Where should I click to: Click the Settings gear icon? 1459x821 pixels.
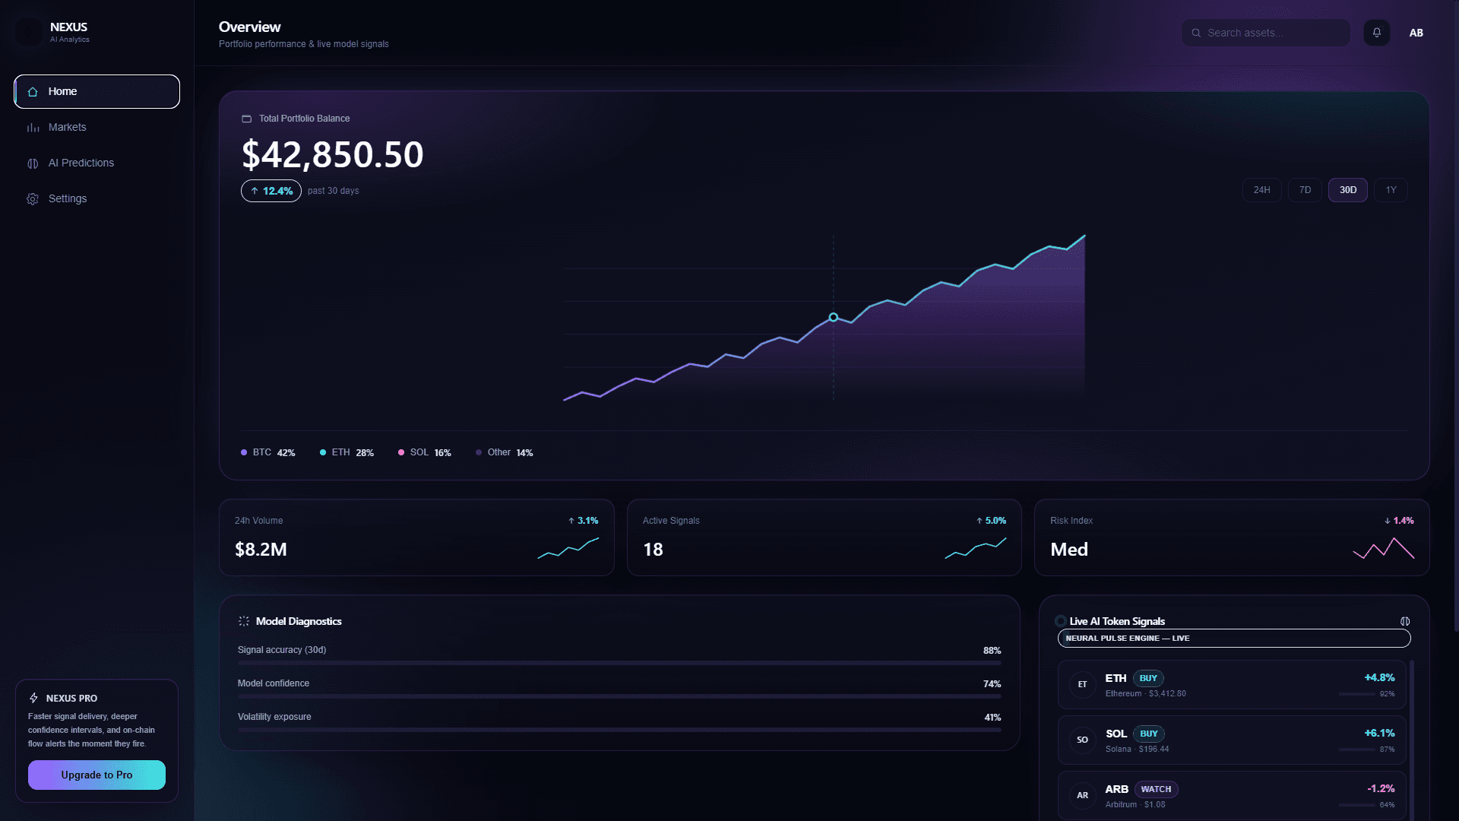click(33, 198)
